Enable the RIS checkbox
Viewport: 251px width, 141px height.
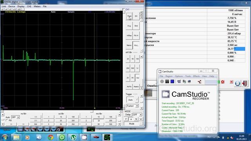point(7,120)
